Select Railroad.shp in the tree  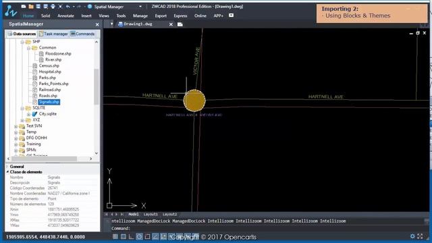pos(49,90)
